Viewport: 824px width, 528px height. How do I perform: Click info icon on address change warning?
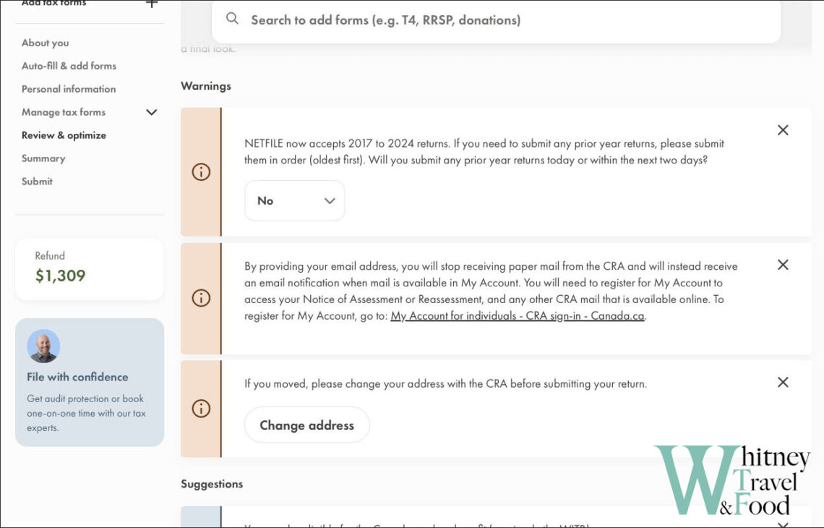(x=201, y=409)
